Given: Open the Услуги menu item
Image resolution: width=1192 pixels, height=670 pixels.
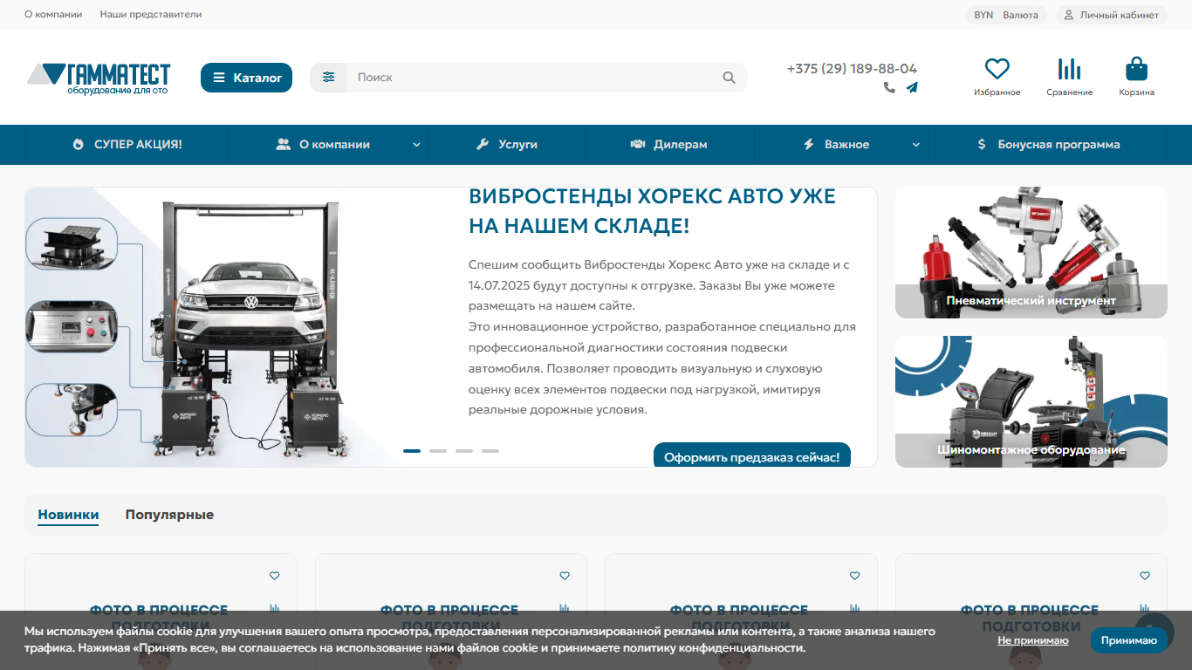Looking at the screenshot, I should (506, 145).
